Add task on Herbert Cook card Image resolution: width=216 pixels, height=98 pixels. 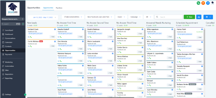pos(52,37)
